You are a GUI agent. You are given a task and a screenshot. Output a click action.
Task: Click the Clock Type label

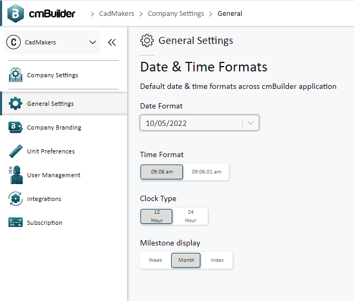(x=158, y=198)
